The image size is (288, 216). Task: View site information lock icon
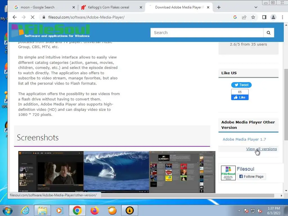click(x=44, y=17)
